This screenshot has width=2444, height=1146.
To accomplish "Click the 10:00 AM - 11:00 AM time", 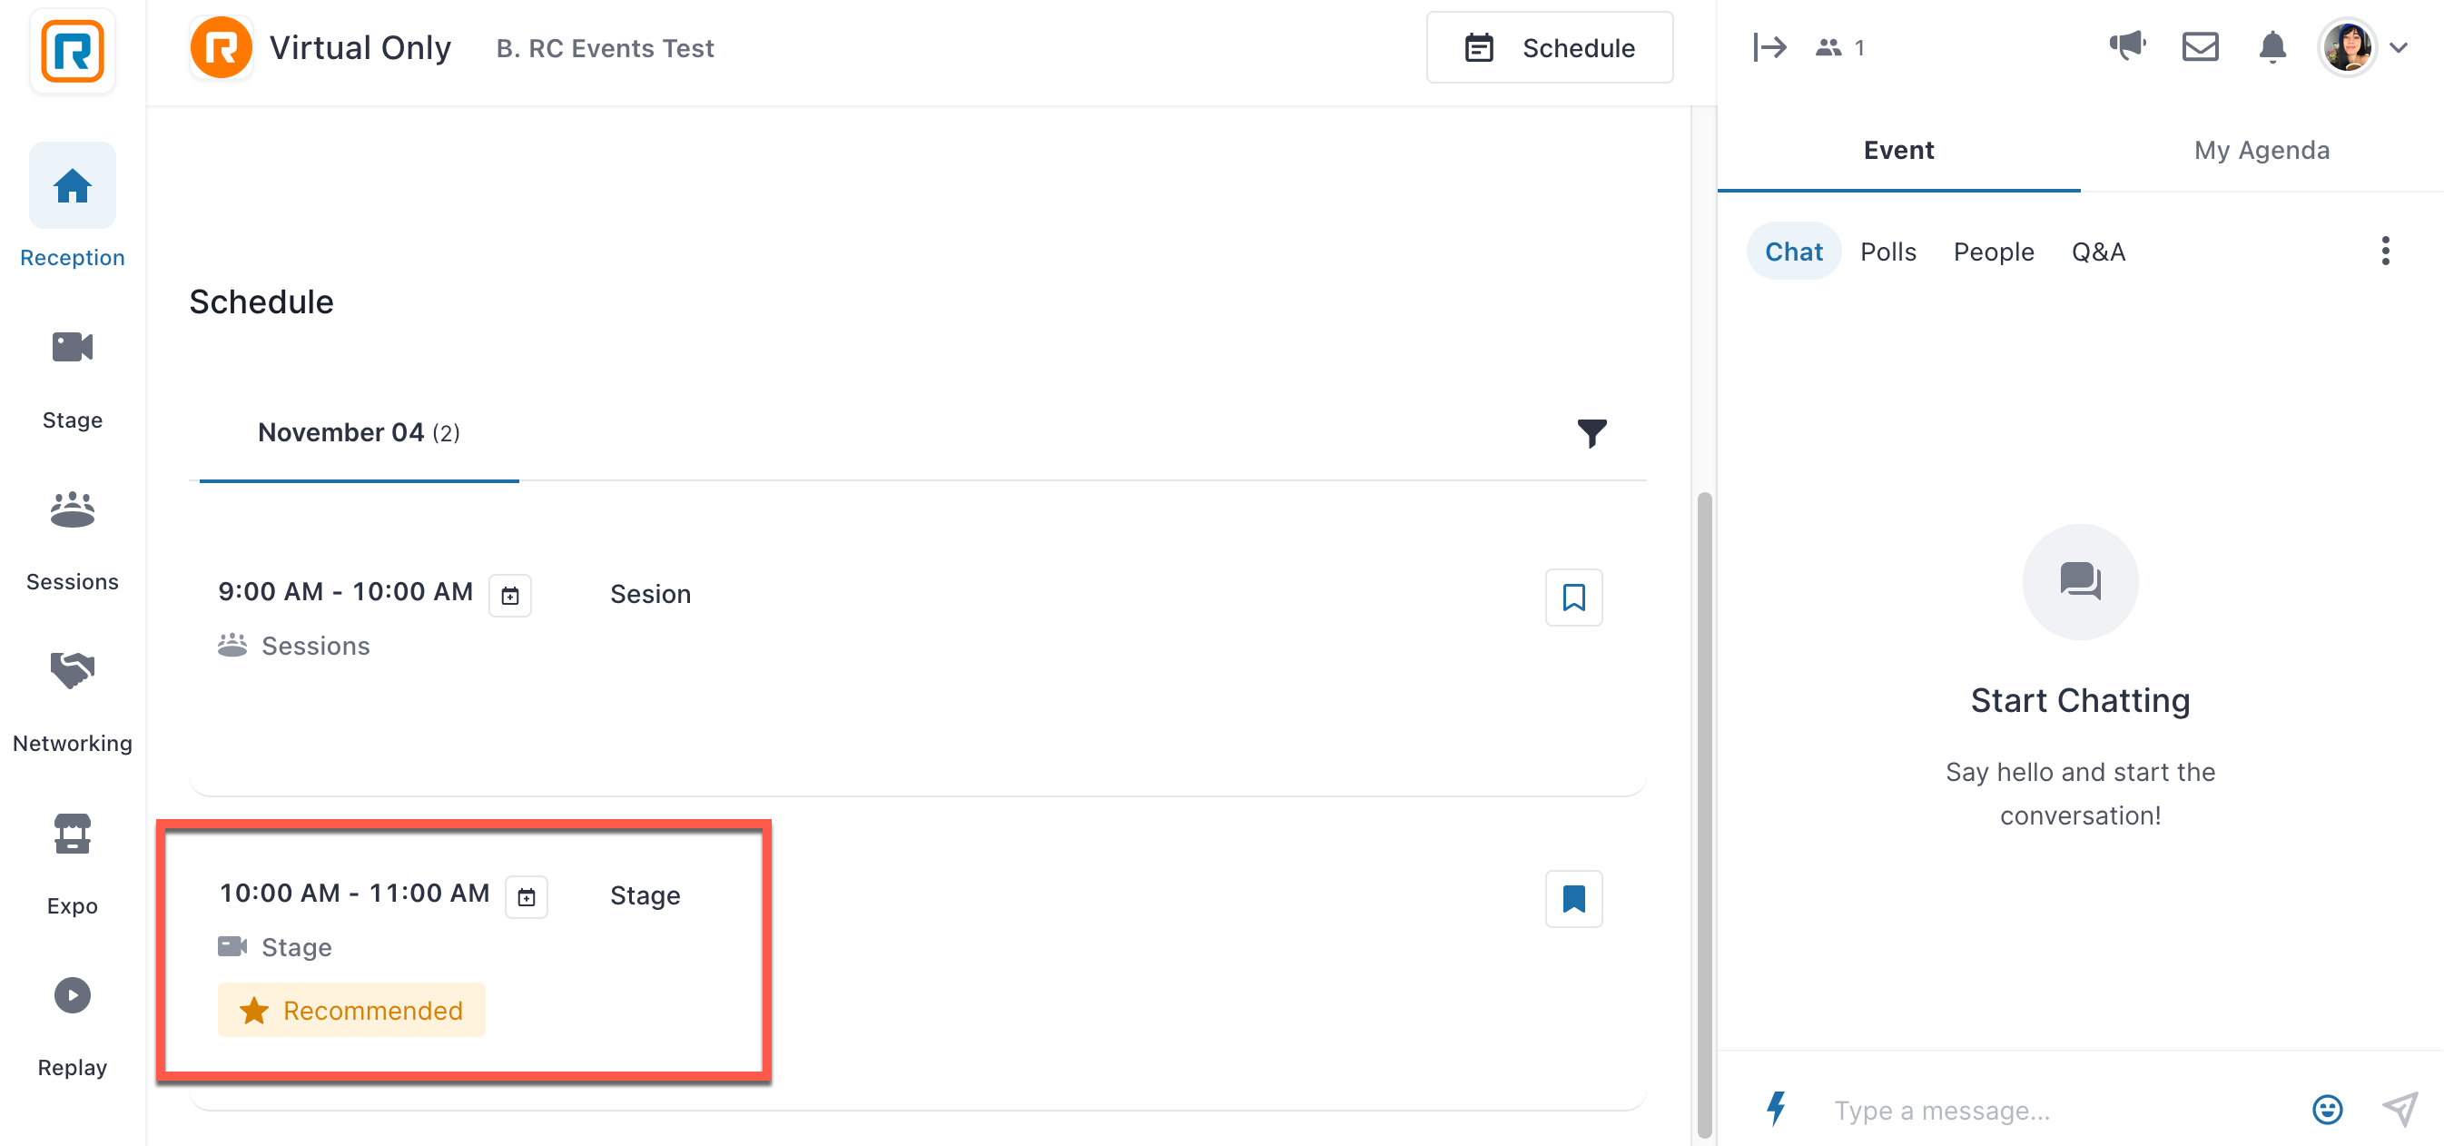I will (x=355, y=894).
